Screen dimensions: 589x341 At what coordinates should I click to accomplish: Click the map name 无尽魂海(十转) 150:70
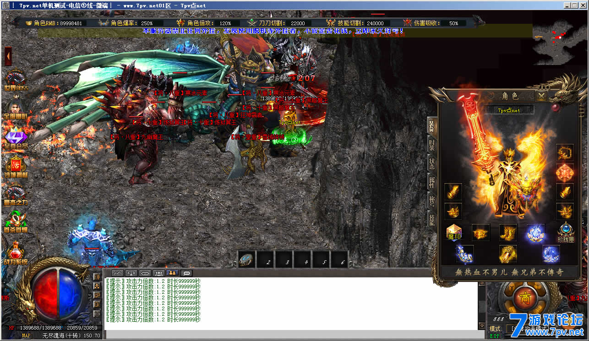[71, 336]
